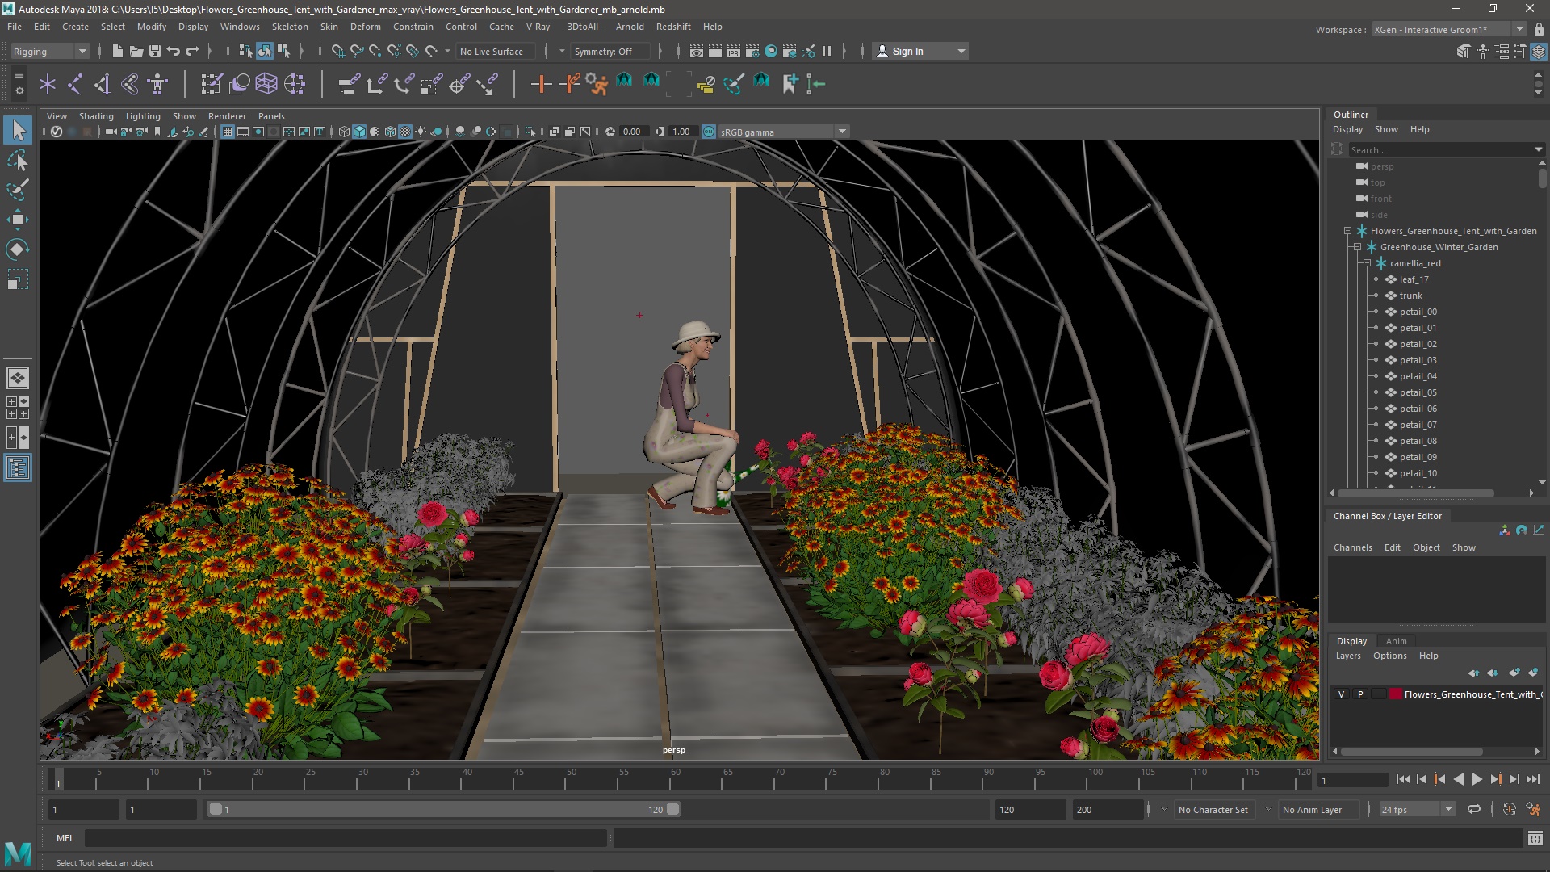Open the Workspace XGen dropdown

point(1449,30)
